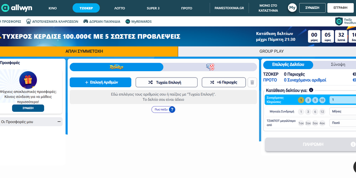Click the Τυχαία Επιλογή button
The height and width of the screenshot is (178, 356).
[166, 82]
